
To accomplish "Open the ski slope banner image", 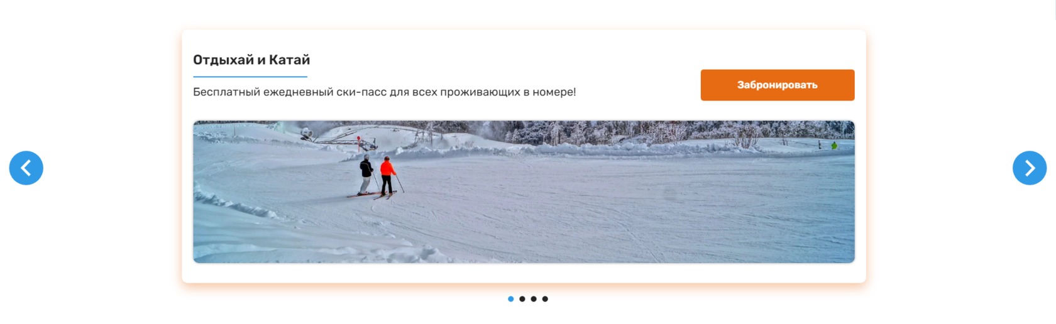I will [524, 192].
